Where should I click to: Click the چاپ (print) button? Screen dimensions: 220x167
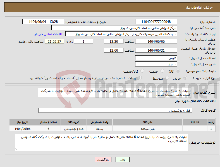[x=122, y=159]
